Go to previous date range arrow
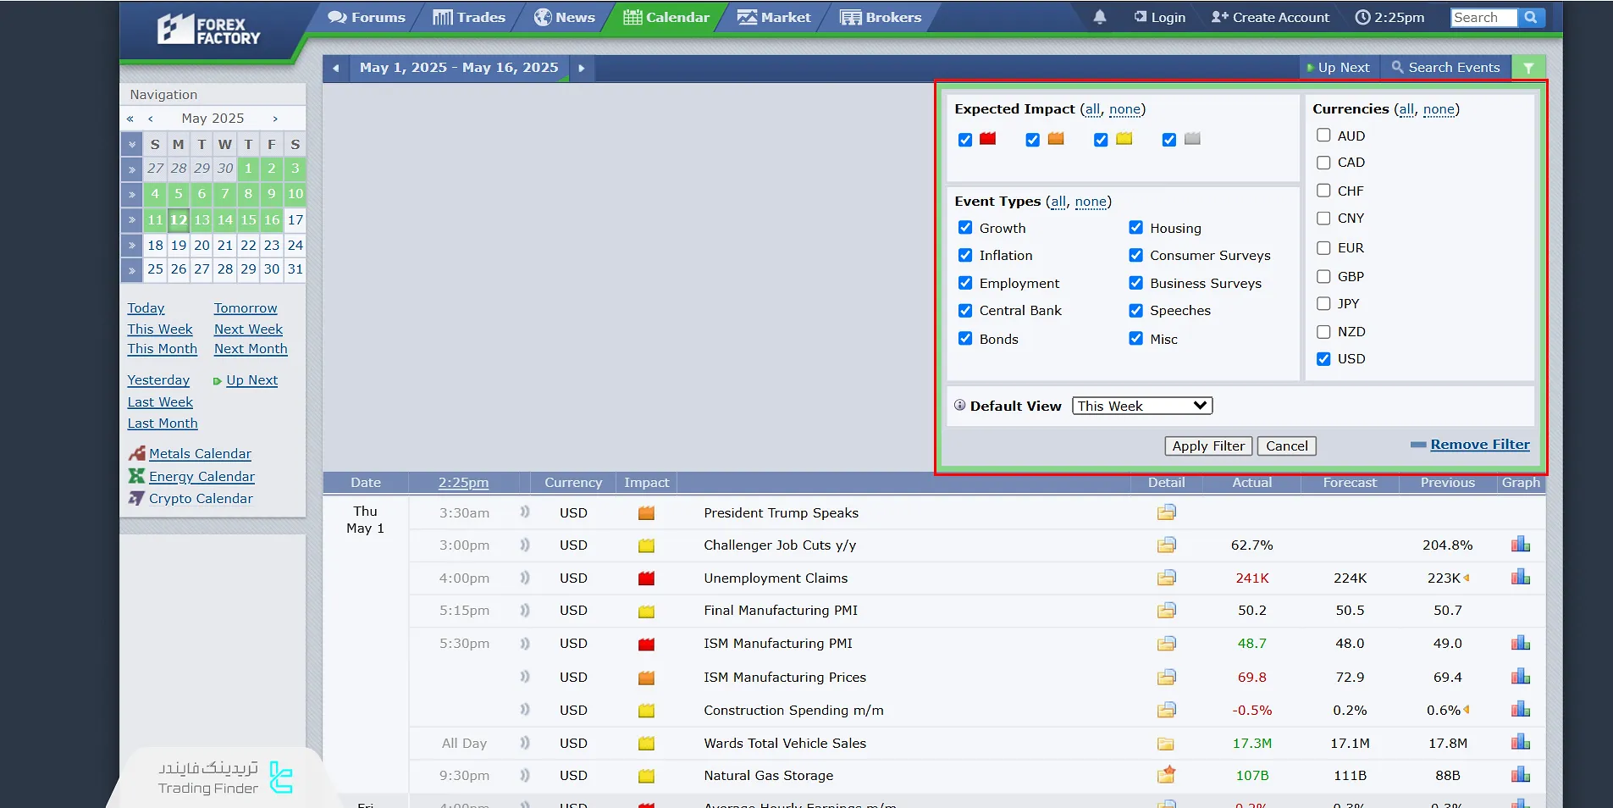 (x=336, y=68)
